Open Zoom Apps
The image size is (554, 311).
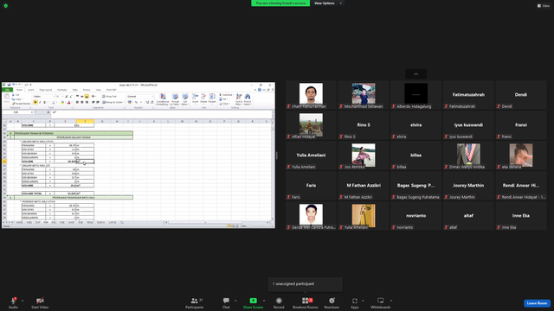[354, 302]
